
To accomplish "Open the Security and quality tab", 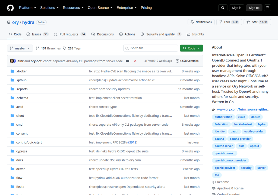I will tap(161, 34).
